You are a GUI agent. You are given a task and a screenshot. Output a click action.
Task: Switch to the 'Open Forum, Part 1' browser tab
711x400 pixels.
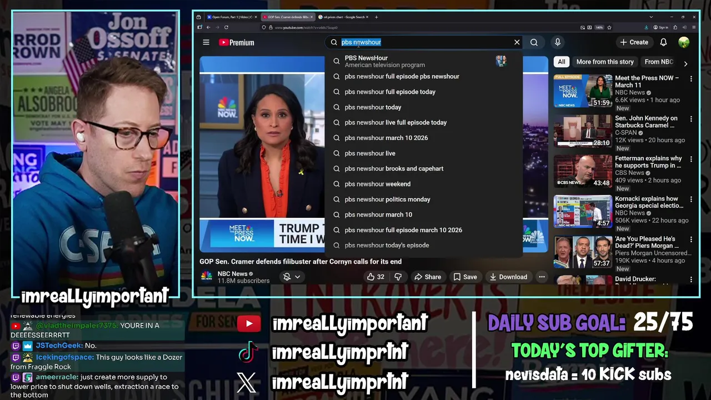(231, 17)
